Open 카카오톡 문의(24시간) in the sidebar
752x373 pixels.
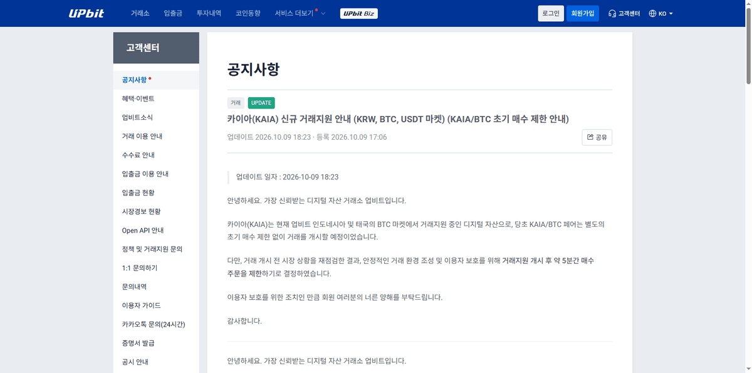tap(156, 324)
